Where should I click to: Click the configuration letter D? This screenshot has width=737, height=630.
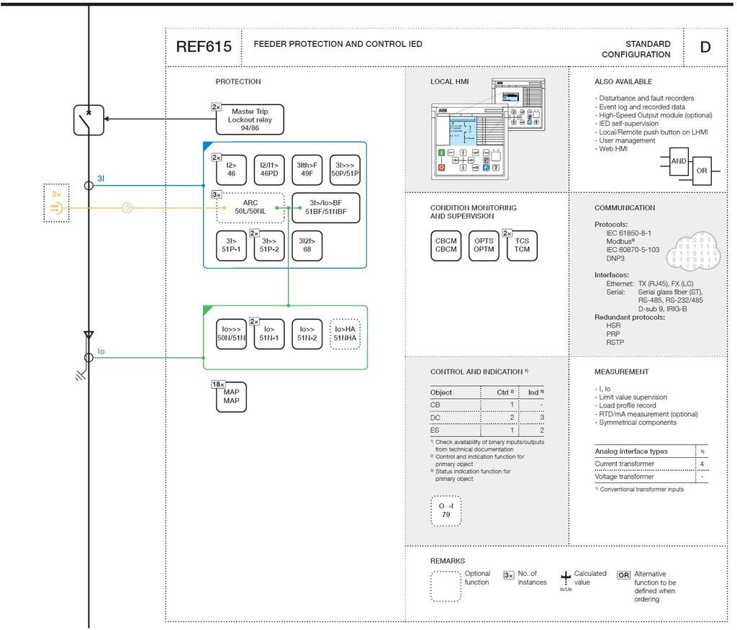click(x=705, y=47)
